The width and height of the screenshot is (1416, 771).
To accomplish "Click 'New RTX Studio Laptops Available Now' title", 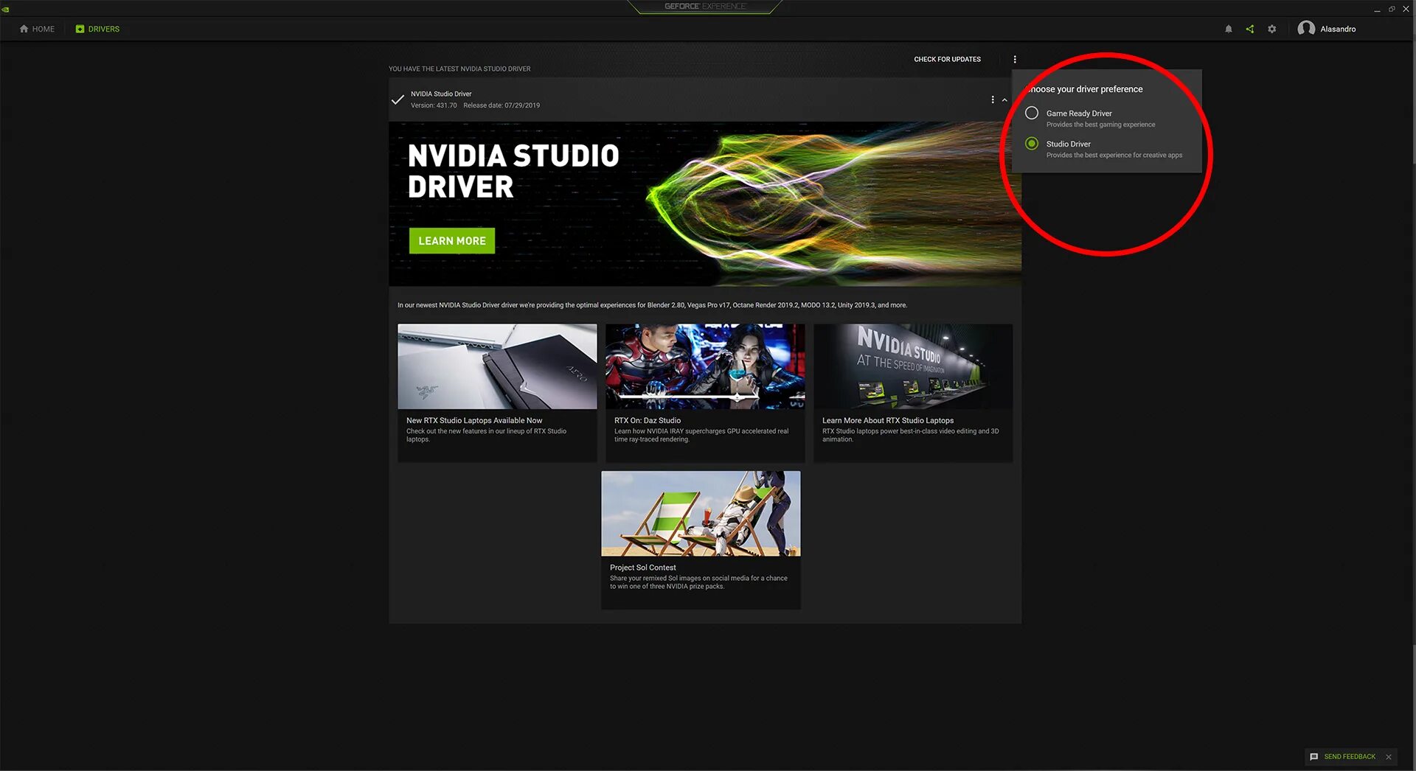I will tap(474, 420).
